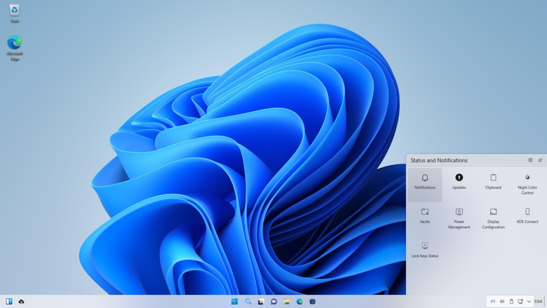
Task: Launch Microsoft Edge from the taskbar
Action: point(300,301)
